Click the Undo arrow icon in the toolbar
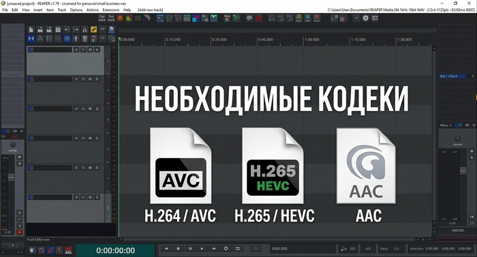Image resolution: width=477 pixels, height=257 pixels. [x=67, y=29]
